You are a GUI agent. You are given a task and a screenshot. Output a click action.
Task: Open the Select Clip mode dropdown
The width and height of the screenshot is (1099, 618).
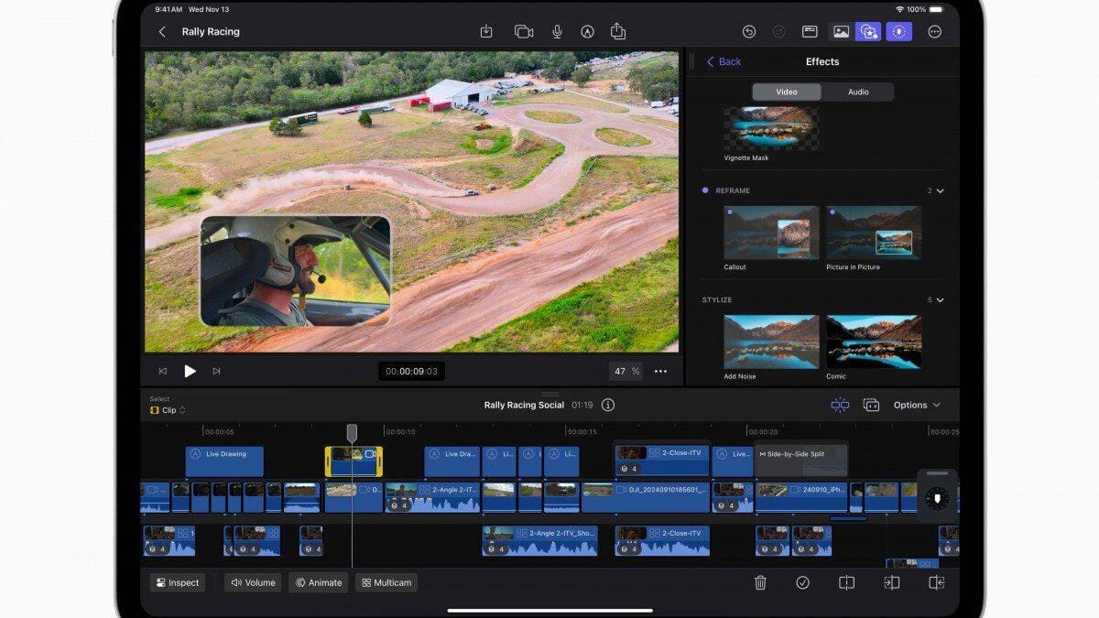(x=169, y=410)
